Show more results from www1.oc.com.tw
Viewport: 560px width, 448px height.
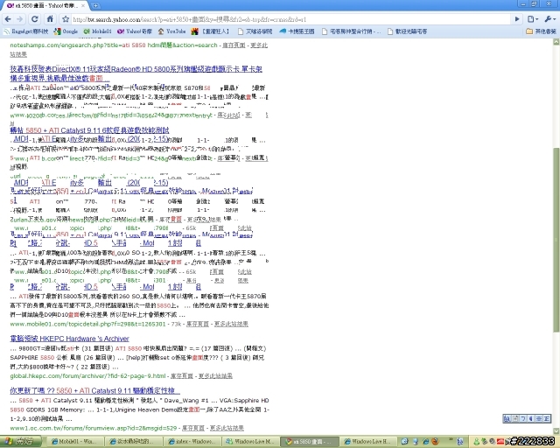[x=227, y=428]
